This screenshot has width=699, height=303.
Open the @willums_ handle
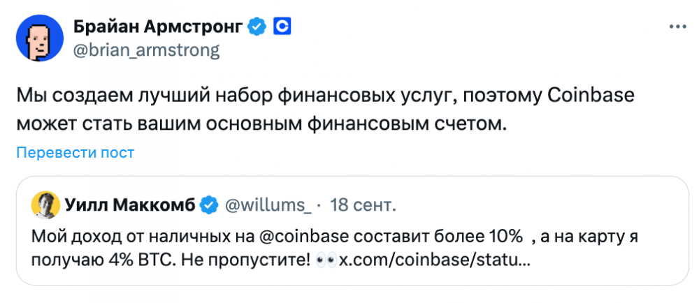pos(268,205)
